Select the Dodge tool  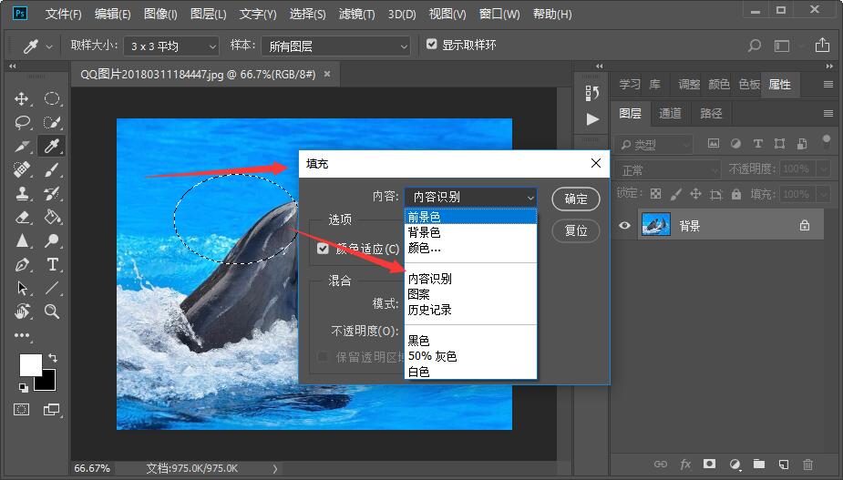point(52,240)
